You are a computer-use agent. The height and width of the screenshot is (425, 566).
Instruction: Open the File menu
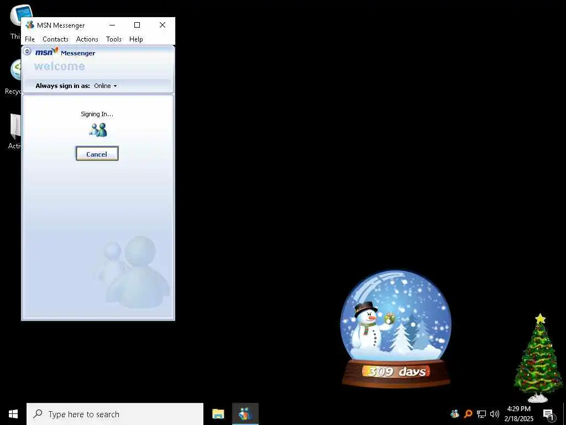[x=30, y=39]
